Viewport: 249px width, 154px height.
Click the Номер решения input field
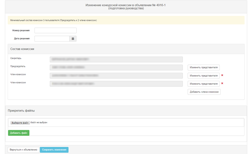[x=56, y=30]
